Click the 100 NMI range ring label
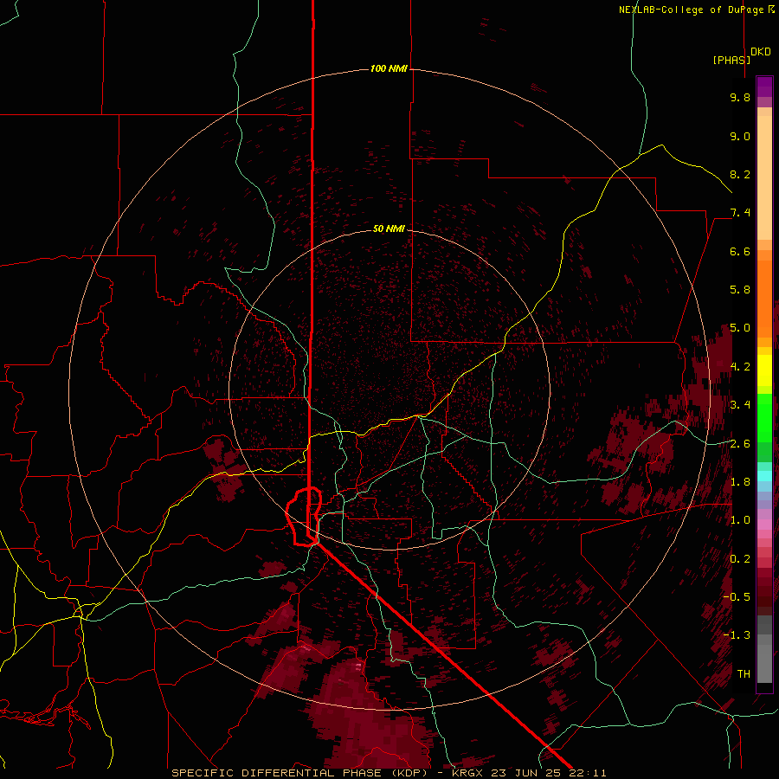This screenshot has width=779, height=779. tap(389, 68)
